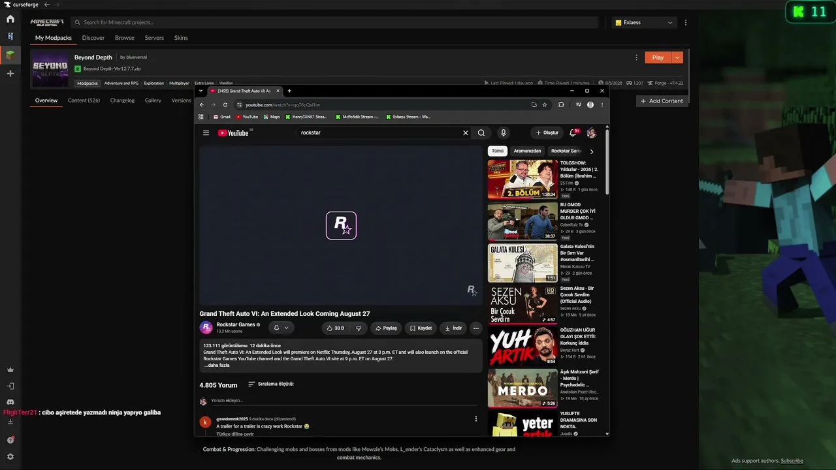This screenshot has width=836, height=470.
Task: Download the video with 'İndir'
Action: 453,328
